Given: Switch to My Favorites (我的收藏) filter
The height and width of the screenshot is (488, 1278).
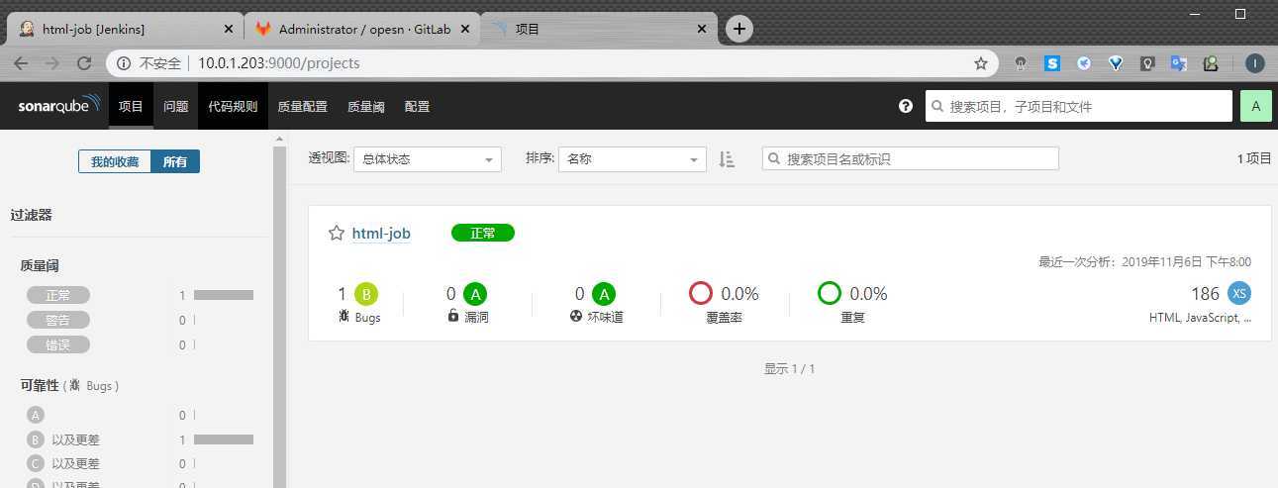Looking at the screenshot, I should pyautogui.click(x=115, y=161).
